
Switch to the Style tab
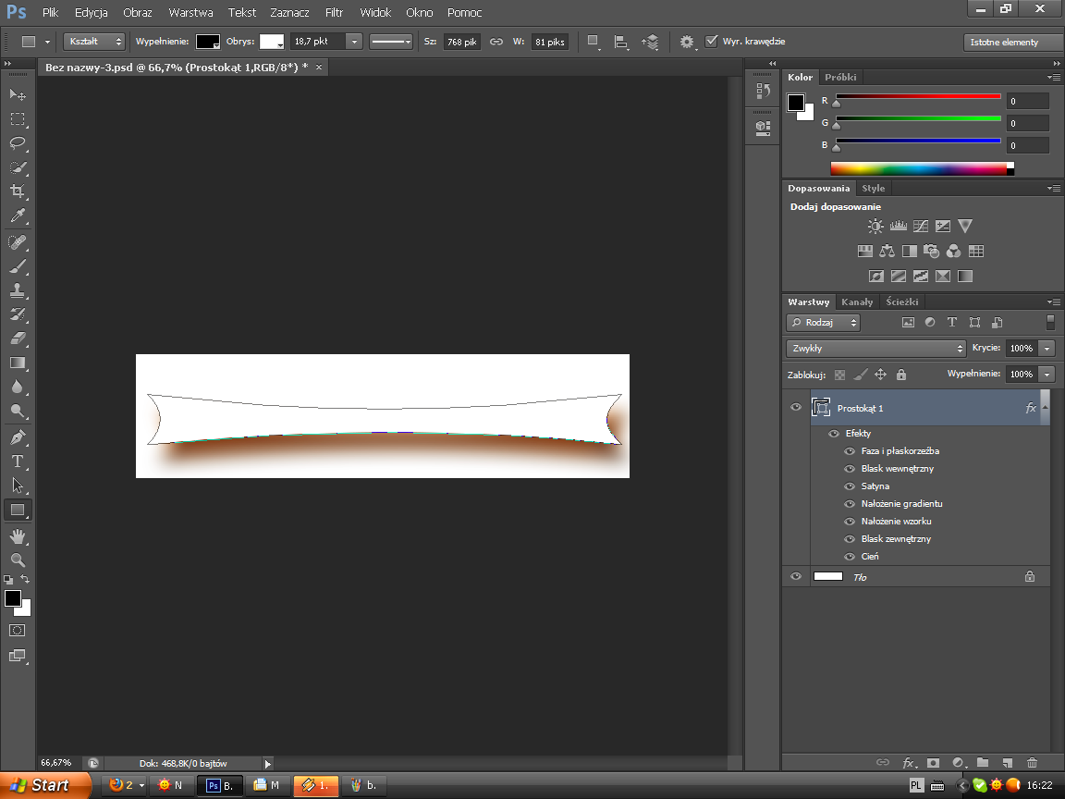click(873, 189)
